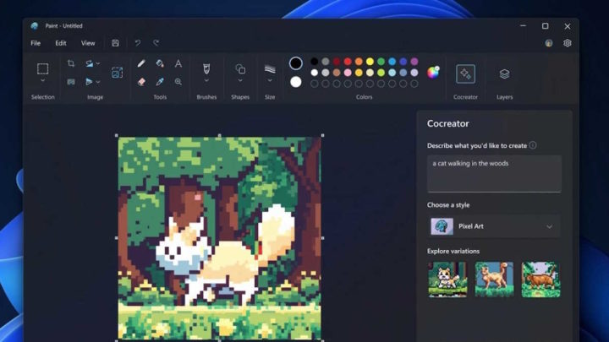The width and height of the screenshot is (609, 342).
Task: Expand the Brushes dropdown arrow
Action: click(x=206, y=81)
